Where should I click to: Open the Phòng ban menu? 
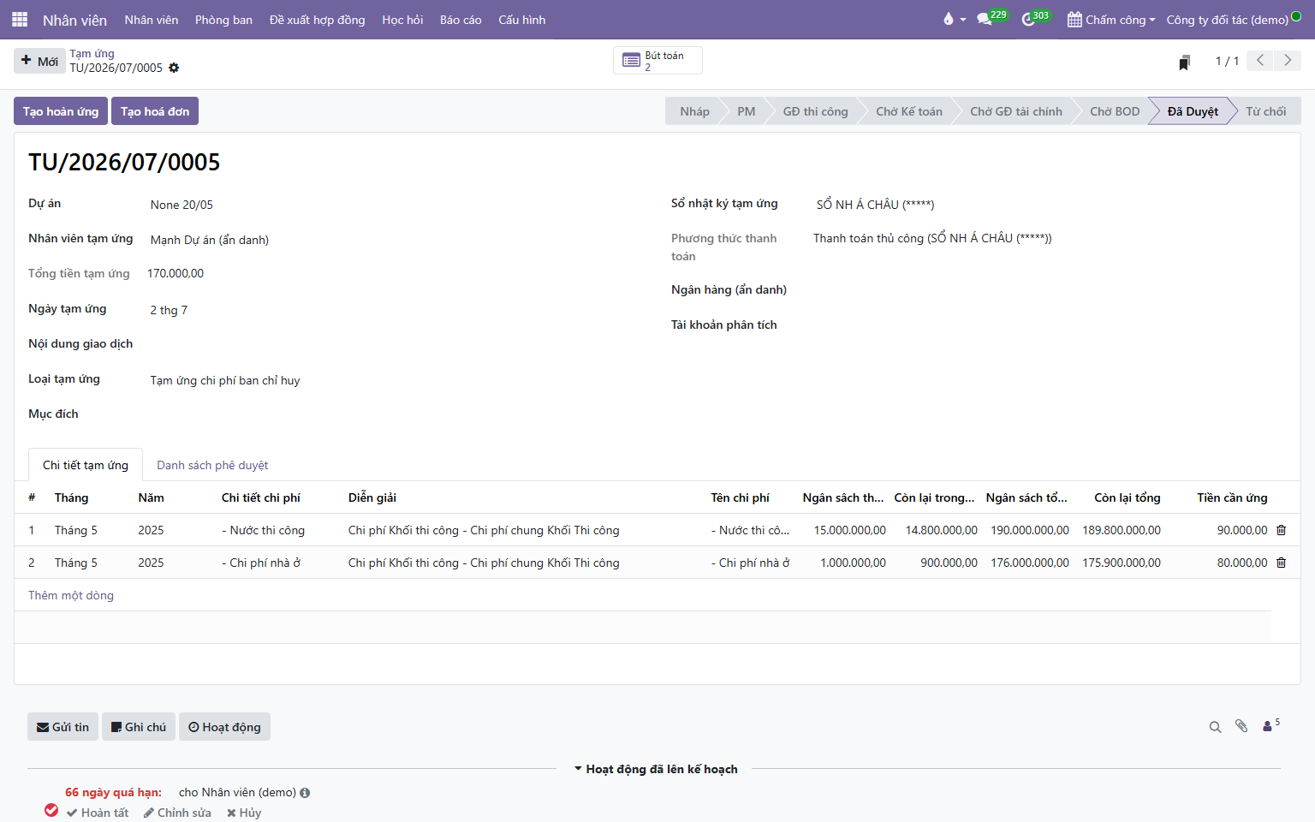pyautogui.click(x=223, y=20)
